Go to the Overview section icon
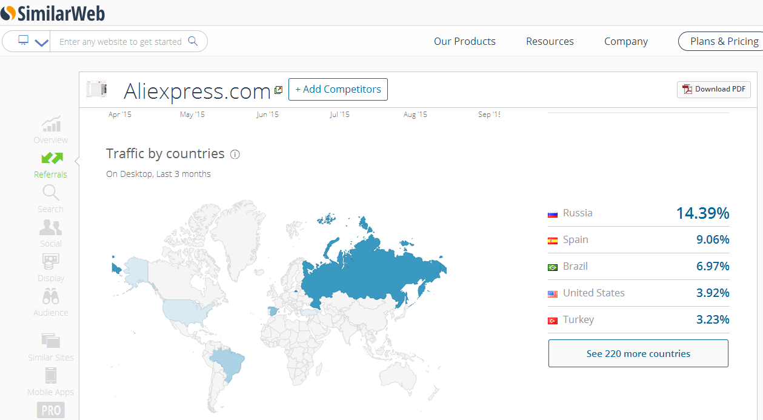The image size is (763, 420). pos(51,124)
